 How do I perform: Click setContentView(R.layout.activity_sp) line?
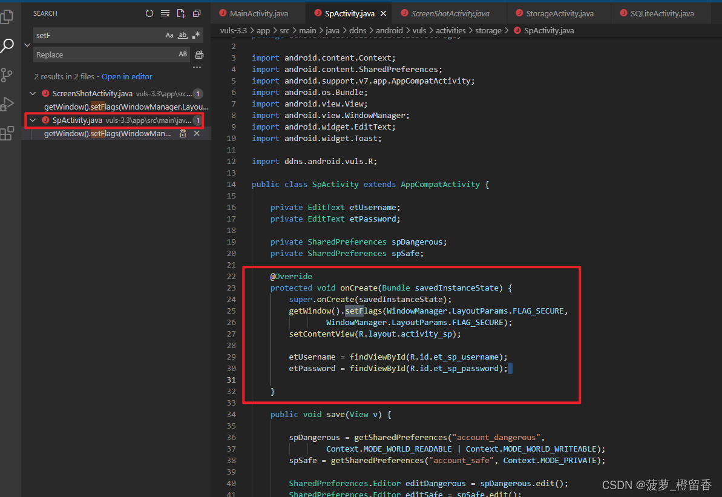tap(375, 334)
